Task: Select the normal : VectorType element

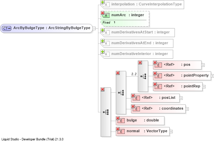Action: click(143, 131)
